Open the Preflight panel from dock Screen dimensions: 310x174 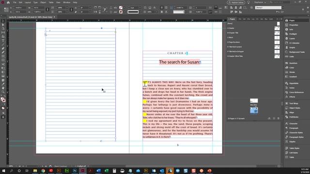(x=293, y=34)
